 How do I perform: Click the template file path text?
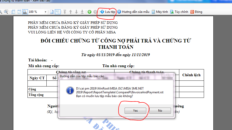(x=120, y=90)
